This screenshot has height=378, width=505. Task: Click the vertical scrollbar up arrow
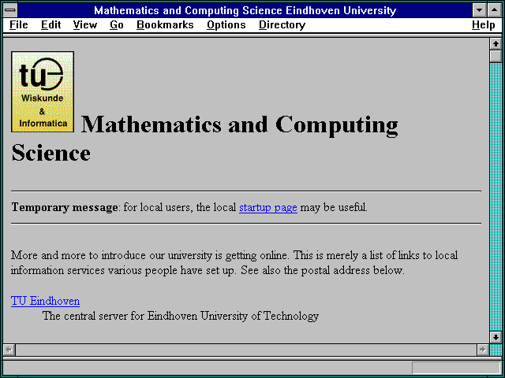[x=496, y=44]
